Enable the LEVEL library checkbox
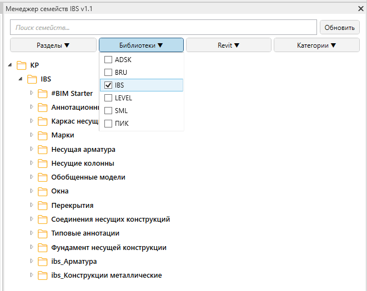367x291 pixels. (108, 98)
